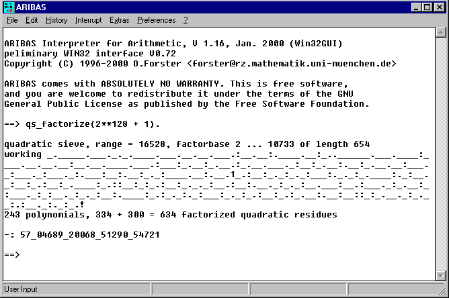Screen dimensions: 449x298
Task: Open the Preferences menu
Action: 156,20
